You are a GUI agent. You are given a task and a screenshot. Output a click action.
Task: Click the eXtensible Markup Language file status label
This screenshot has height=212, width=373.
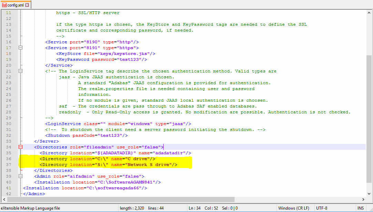(x=30, y=208)
